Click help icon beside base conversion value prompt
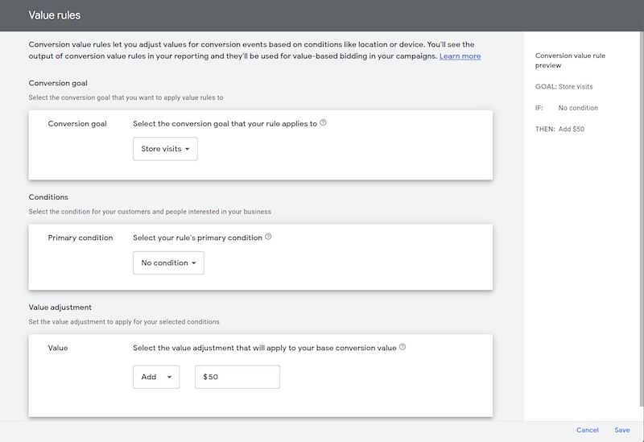The image size is (644, 442). (402, 347)
